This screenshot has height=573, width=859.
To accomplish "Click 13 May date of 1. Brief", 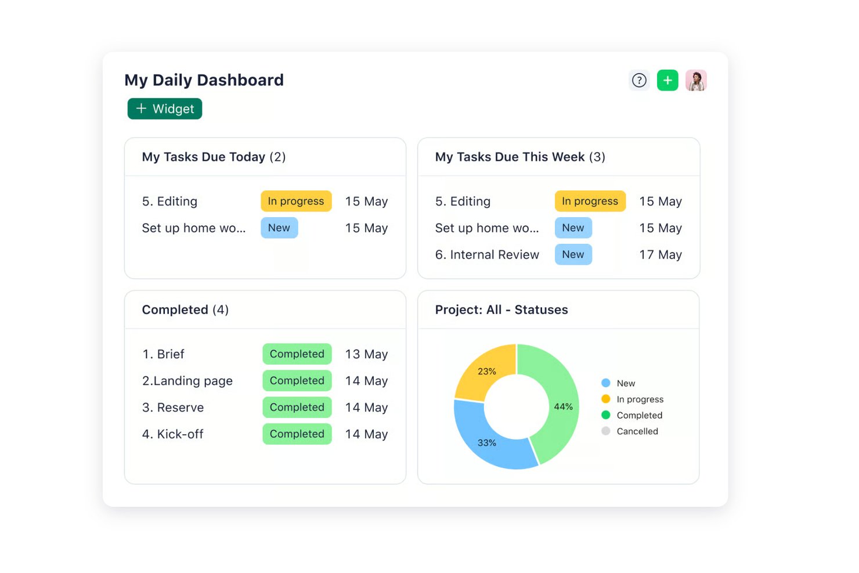I will click(x=366, y=354).
